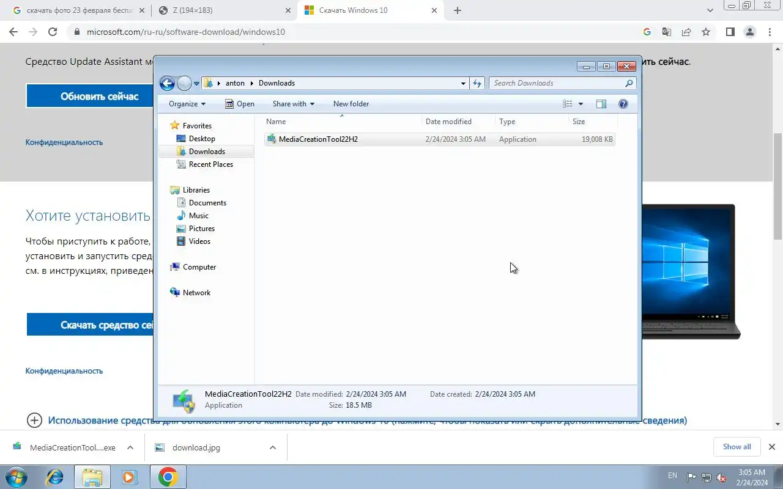Open Windows Media Player from taskbar
783x489 pixels.
pos(129,477)
